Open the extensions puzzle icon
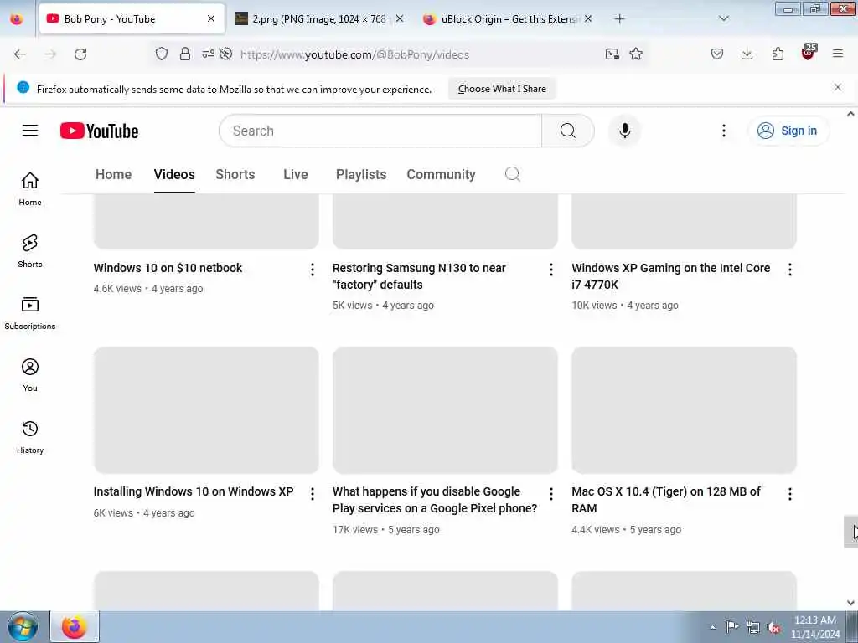Viewport: 858px width, 643px height. (x=778, y=54)
